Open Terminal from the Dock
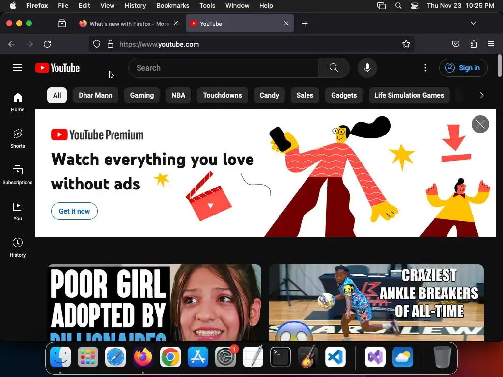This screenshot has height=377, width=503. (x=280, y=357)
